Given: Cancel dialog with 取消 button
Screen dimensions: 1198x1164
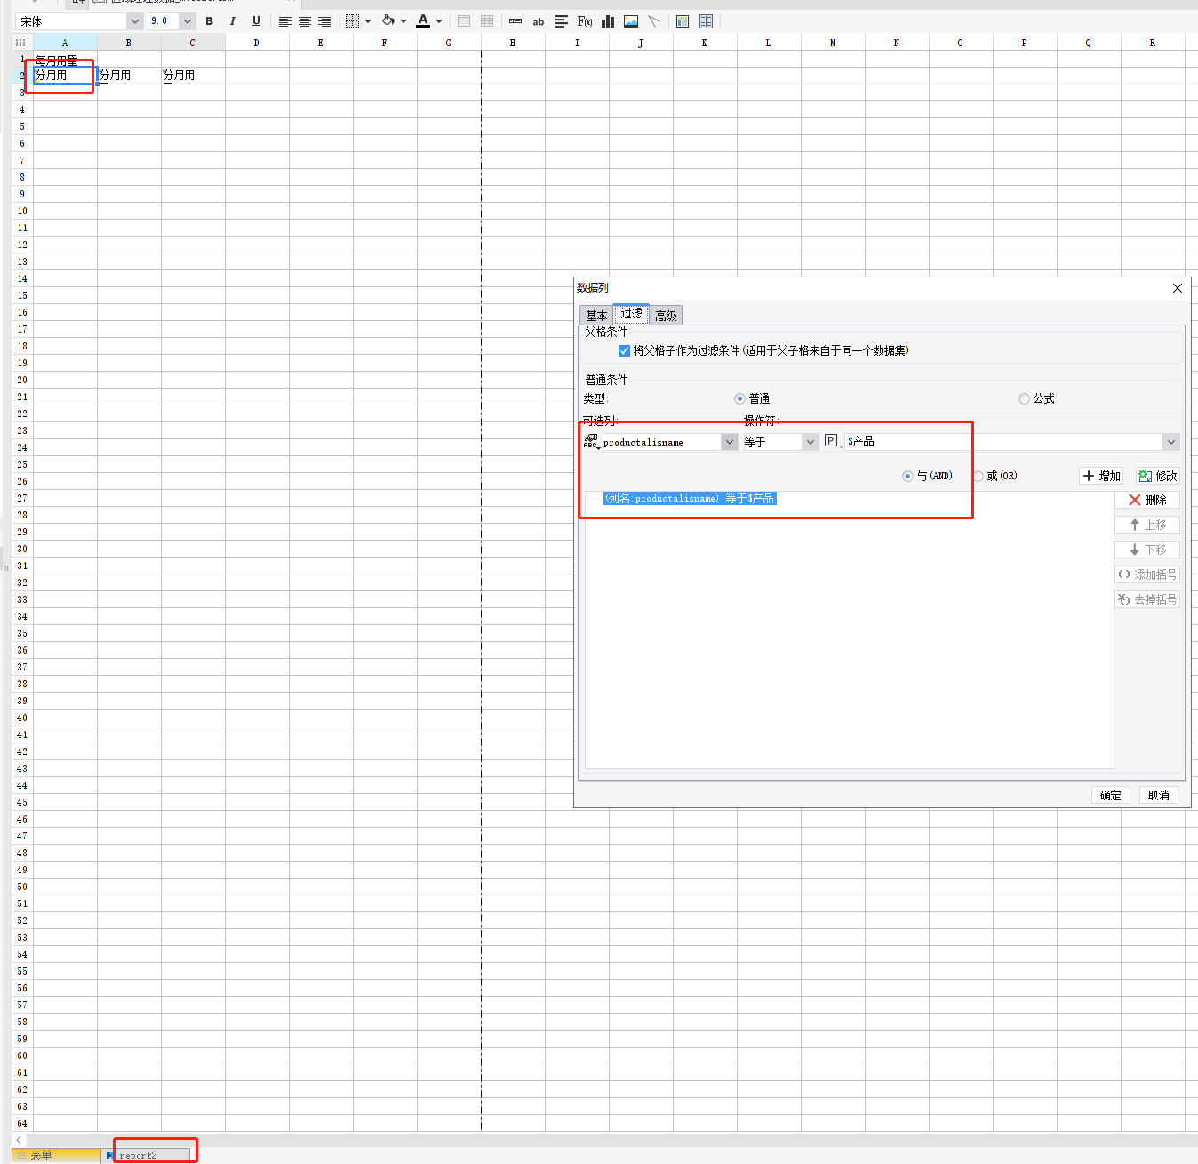Looking at the screenshot, I should click(x=1159, y=795).
